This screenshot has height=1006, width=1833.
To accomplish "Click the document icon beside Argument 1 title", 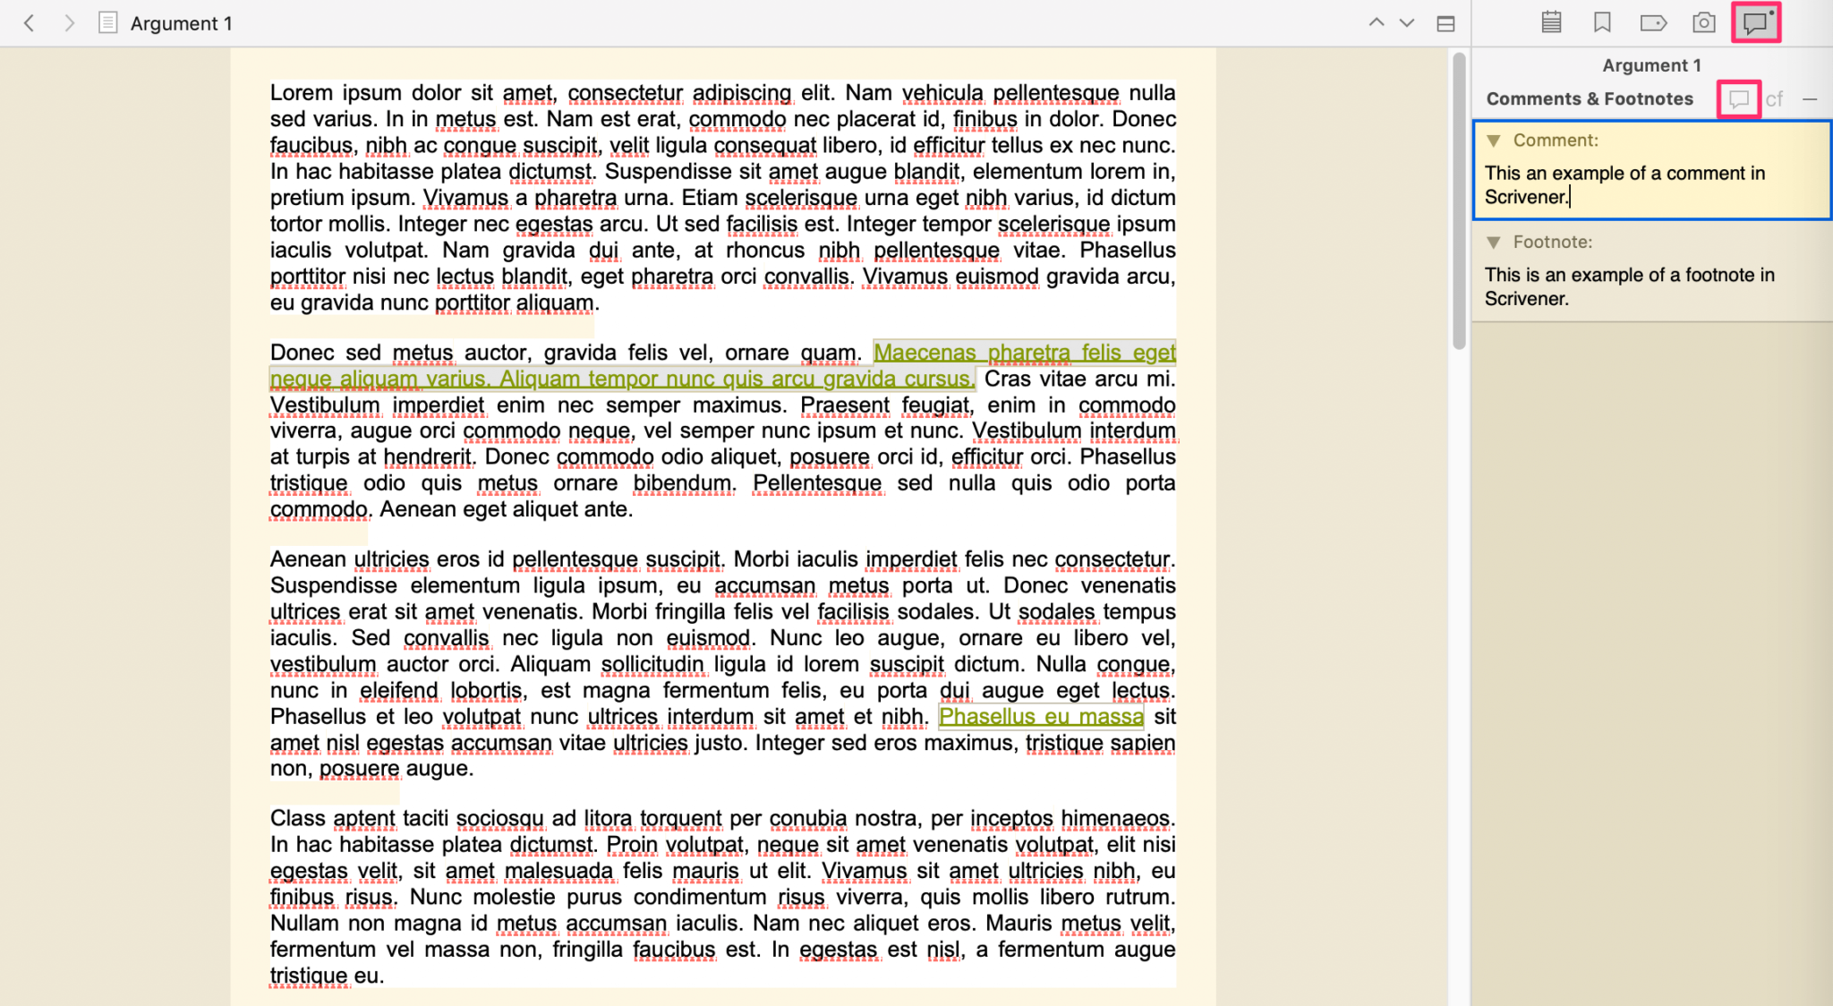I will coord(108,23).
